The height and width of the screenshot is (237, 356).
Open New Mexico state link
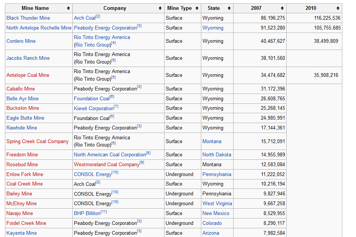(x=216, y=214)
